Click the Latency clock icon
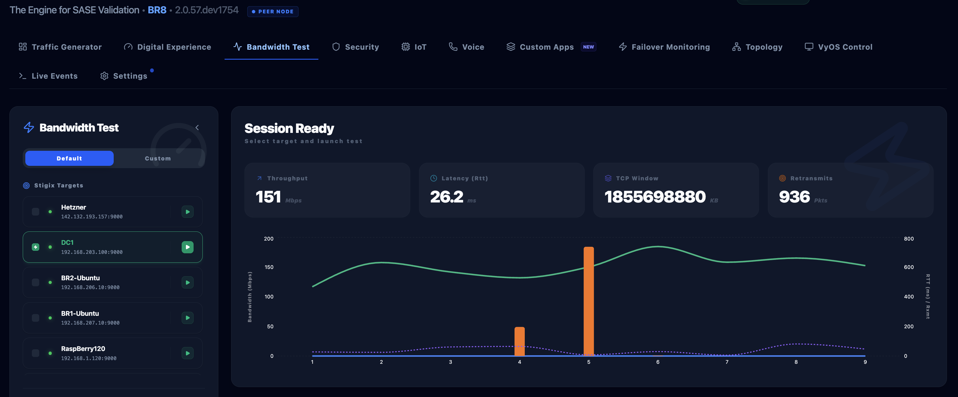The height and width of the screenshot is (397, 958). coord(434,178)
